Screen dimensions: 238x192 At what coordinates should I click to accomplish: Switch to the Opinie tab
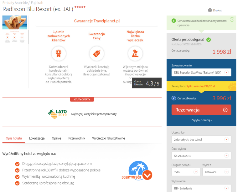56,138
